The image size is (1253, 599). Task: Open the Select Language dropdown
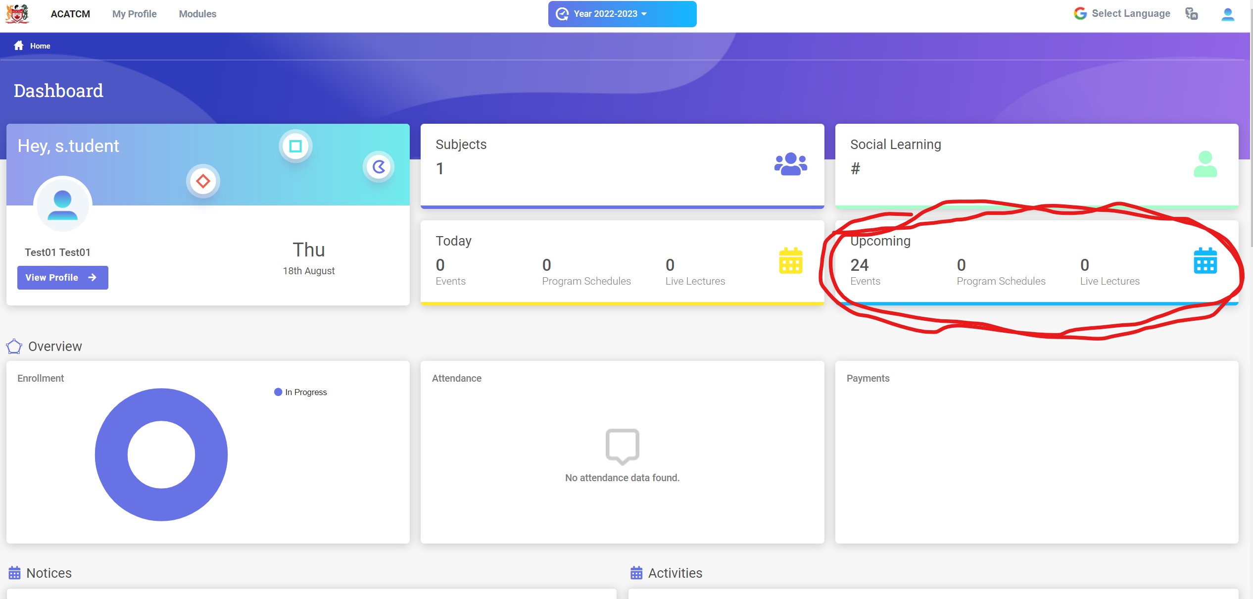(x=1131, y=13)
